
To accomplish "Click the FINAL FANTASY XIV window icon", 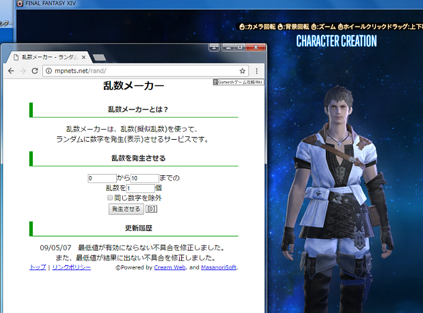I will coord(19,3).
